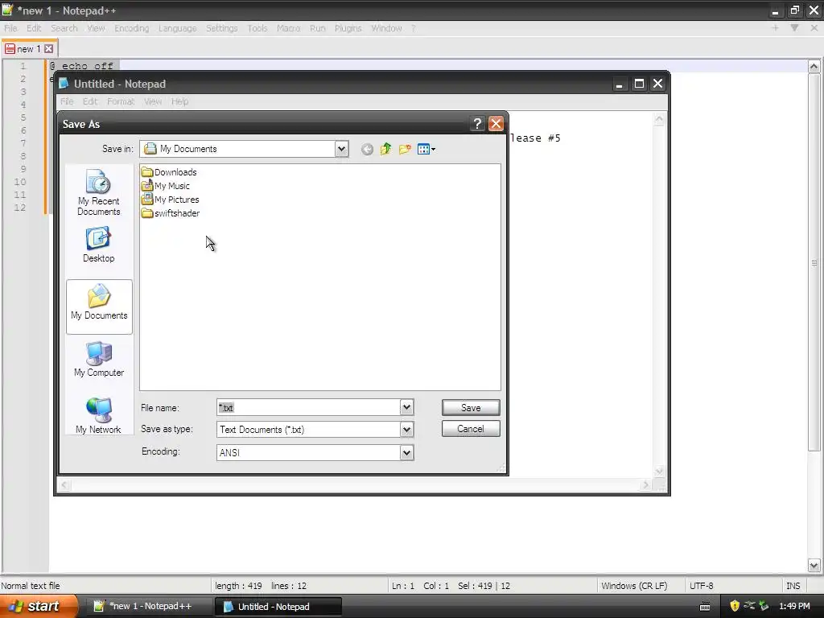The width and height of the screenshot is (824, 618).
Task: Create new folder icon in Save As
Action: [x=405, y=149]
